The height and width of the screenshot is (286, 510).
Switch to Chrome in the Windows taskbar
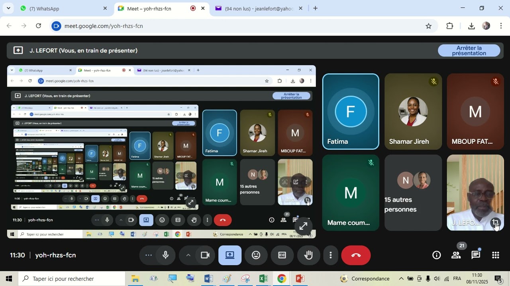point(282,279)
